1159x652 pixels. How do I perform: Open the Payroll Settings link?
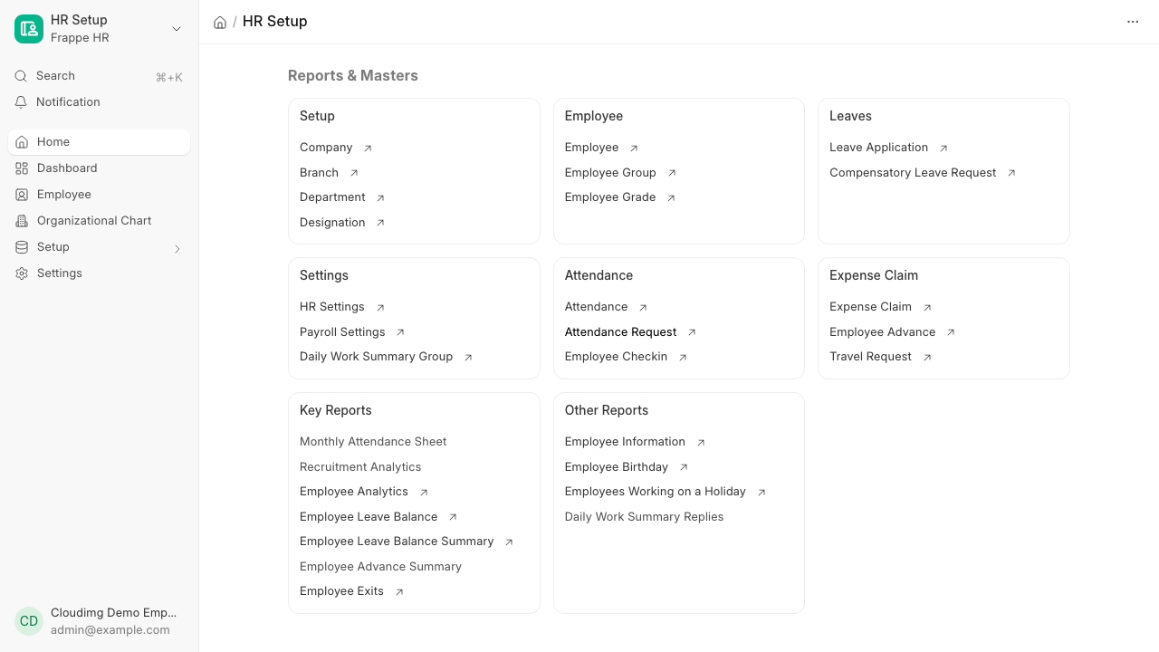pyautogui.click(x=342, y=332)
